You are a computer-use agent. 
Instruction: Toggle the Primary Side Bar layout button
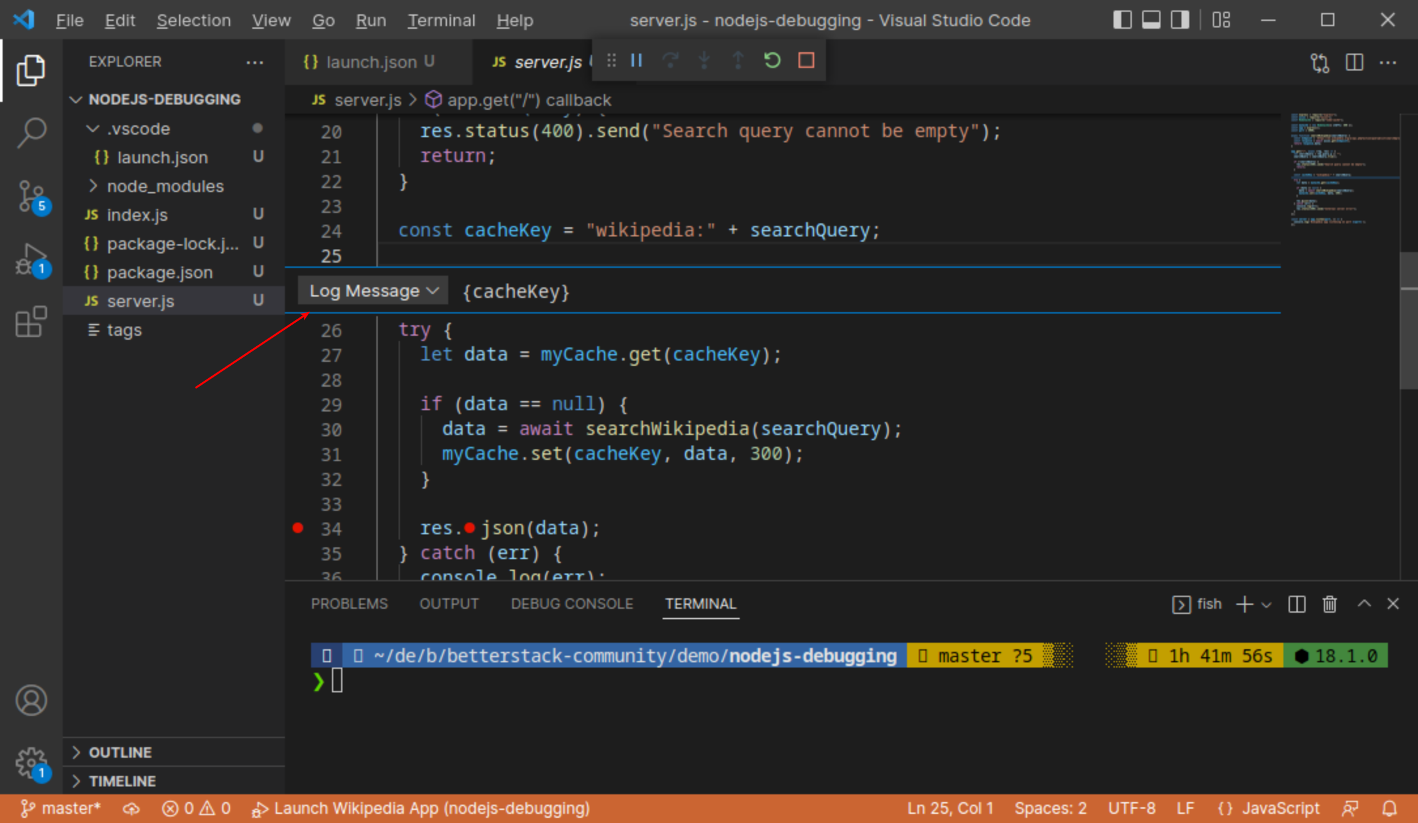tap(1122, 20)
